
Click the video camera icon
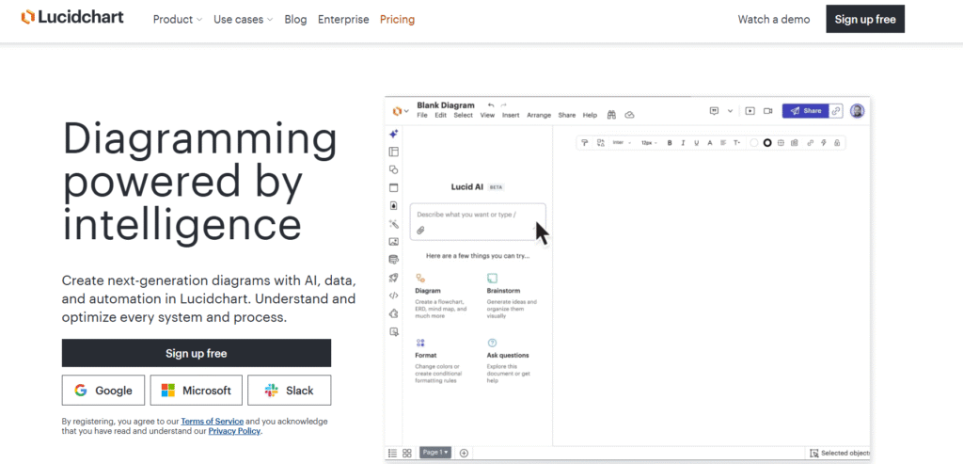[767, 110]
